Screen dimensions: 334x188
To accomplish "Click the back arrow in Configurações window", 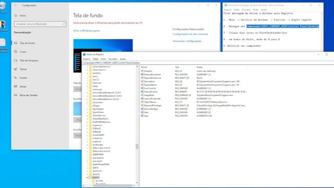I will [x=15, y=5].
